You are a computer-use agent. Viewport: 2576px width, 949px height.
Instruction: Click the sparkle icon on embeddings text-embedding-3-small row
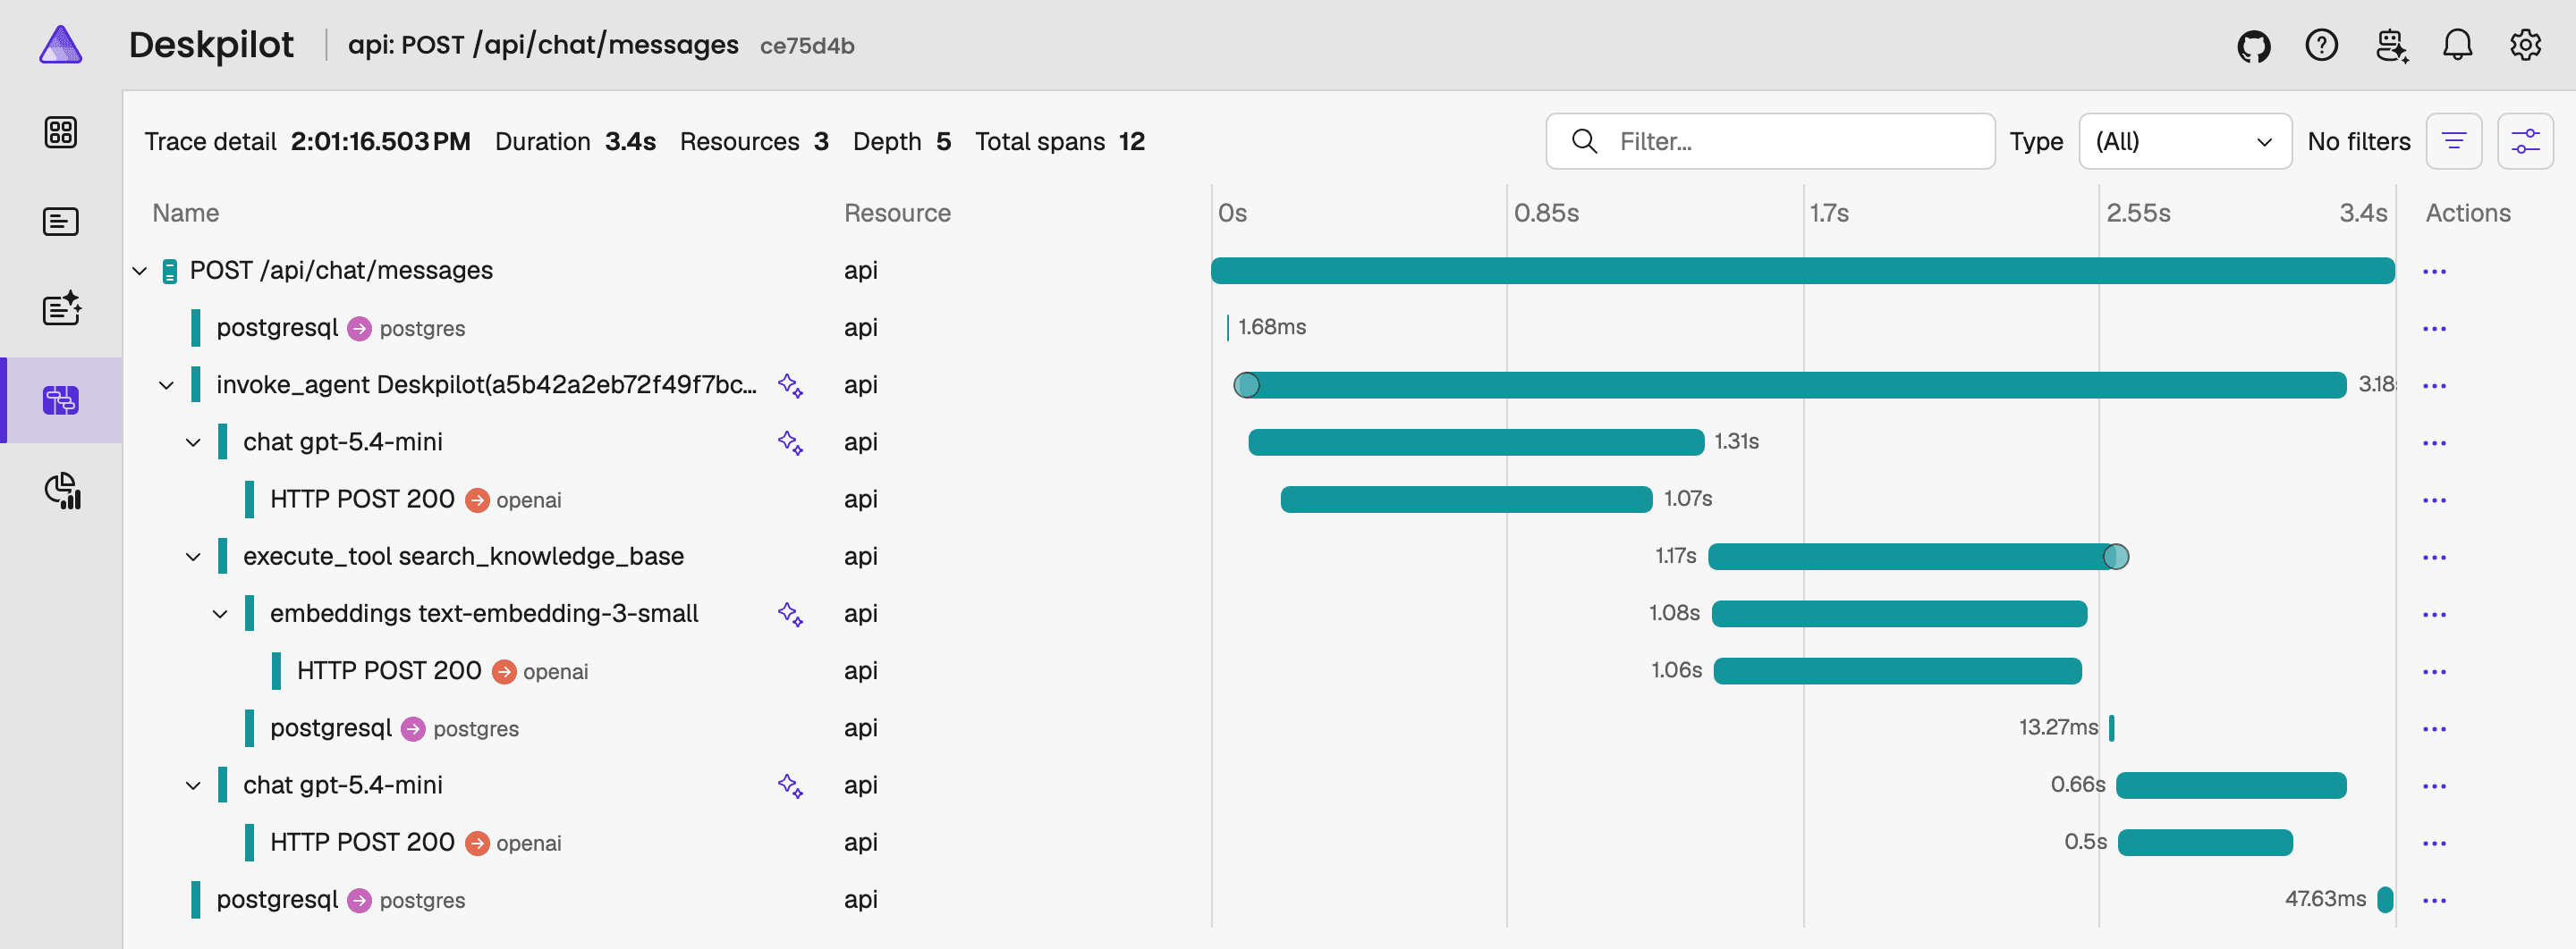(x=790, y=615)
